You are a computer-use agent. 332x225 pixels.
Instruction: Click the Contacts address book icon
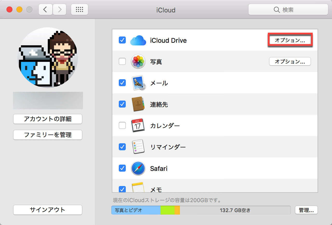[138, 104]
